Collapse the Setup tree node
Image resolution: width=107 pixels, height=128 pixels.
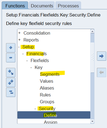click(x=19, y=47)
